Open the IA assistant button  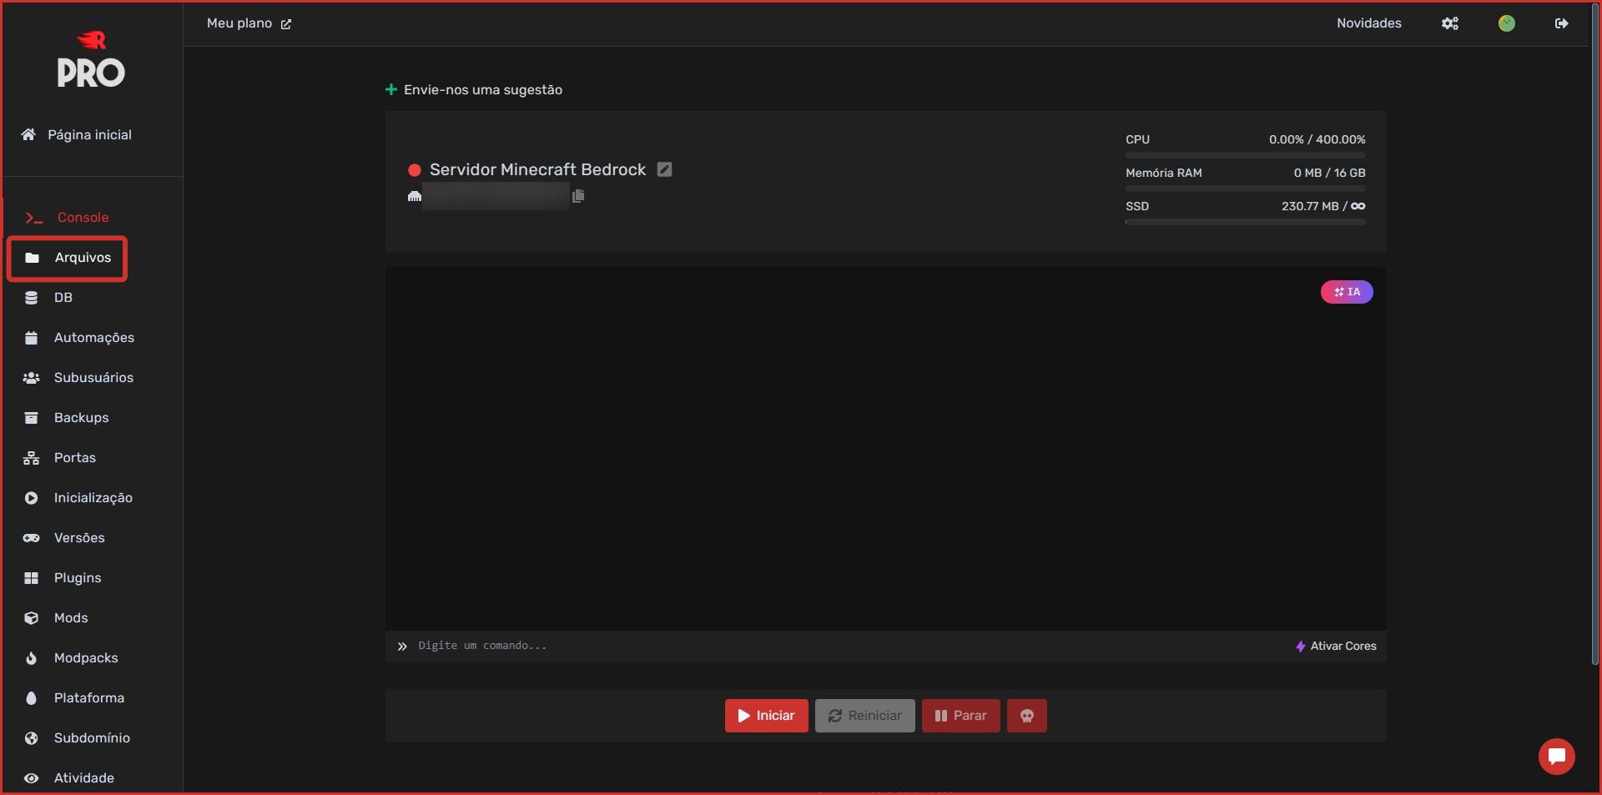click(x=1347, y=292)
